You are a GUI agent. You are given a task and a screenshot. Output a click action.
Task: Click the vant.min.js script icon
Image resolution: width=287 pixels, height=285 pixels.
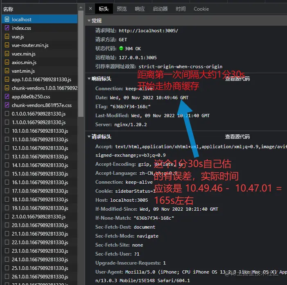pos(7,71)
